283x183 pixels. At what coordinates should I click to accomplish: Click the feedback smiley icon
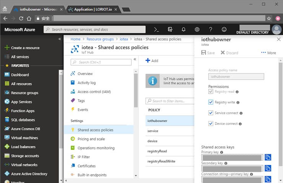pyautogui.click(x=224, y=29)
